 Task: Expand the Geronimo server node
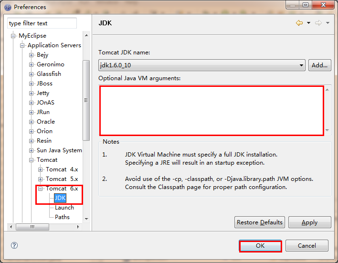point(31,64)
